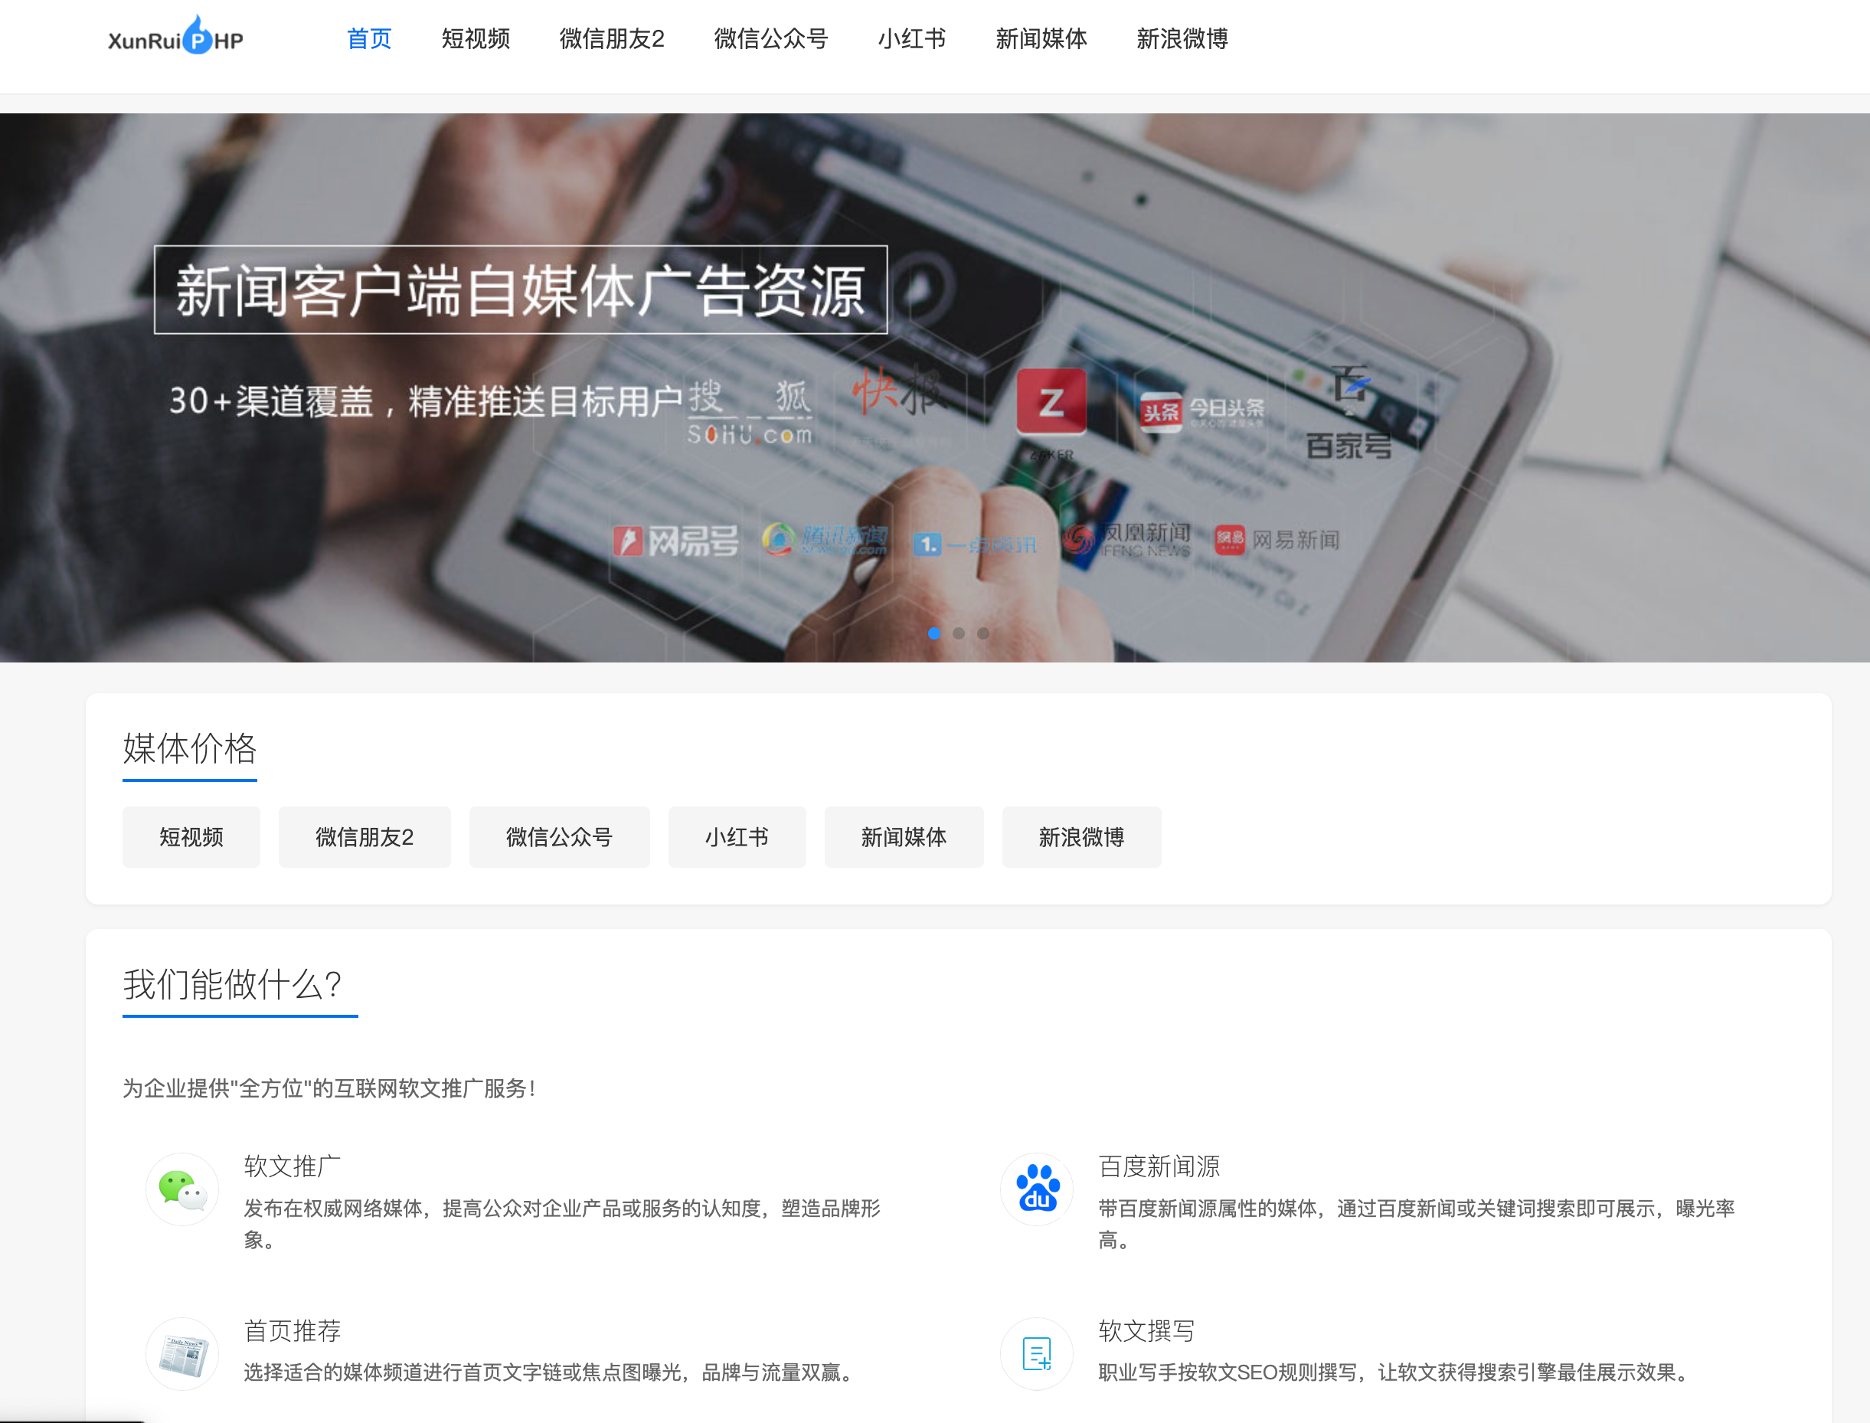Click the WeChat icon beside 软文推广
1870x1423 pixels.
point(182,1189)
